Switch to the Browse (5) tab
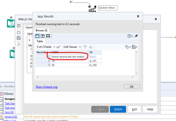The height and width of the screenshot is (121, 176). [x=41, y=30]
